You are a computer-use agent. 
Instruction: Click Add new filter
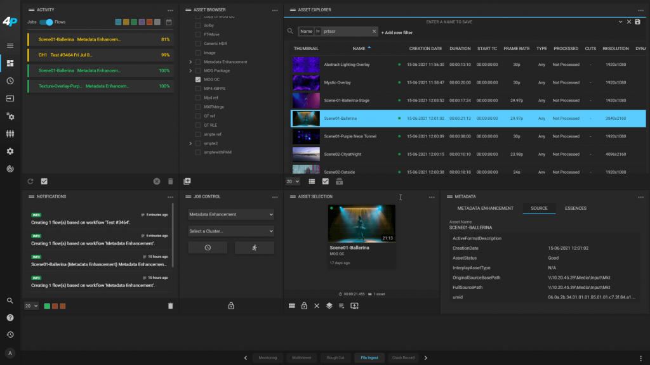(397, 32)
